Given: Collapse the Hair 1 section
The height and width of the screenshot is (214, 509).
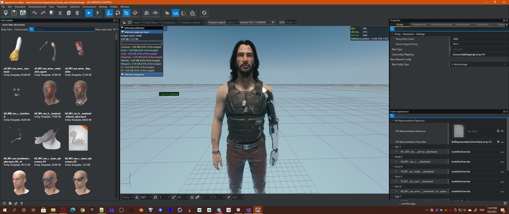Looking at the screenshot, I should [x=392, y=147].
